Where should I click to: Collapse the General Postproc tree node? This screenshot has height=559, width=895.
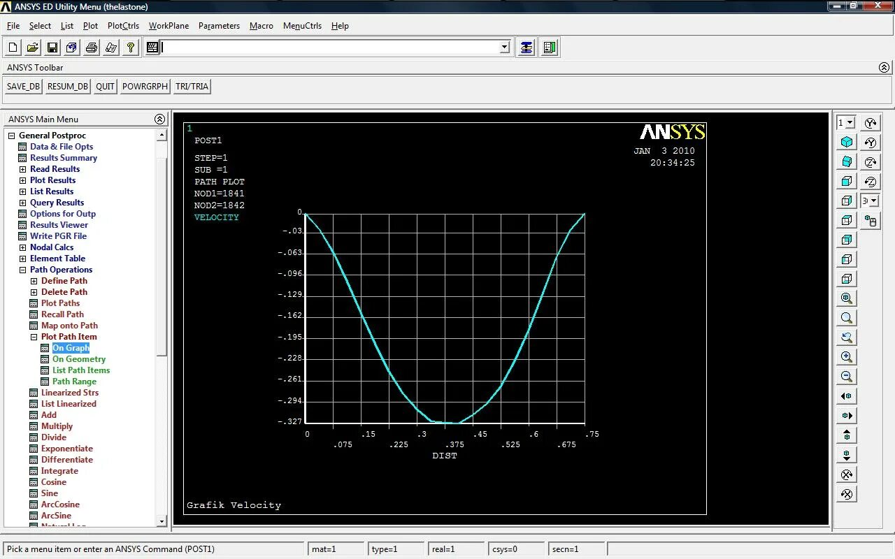pos(11,136)
